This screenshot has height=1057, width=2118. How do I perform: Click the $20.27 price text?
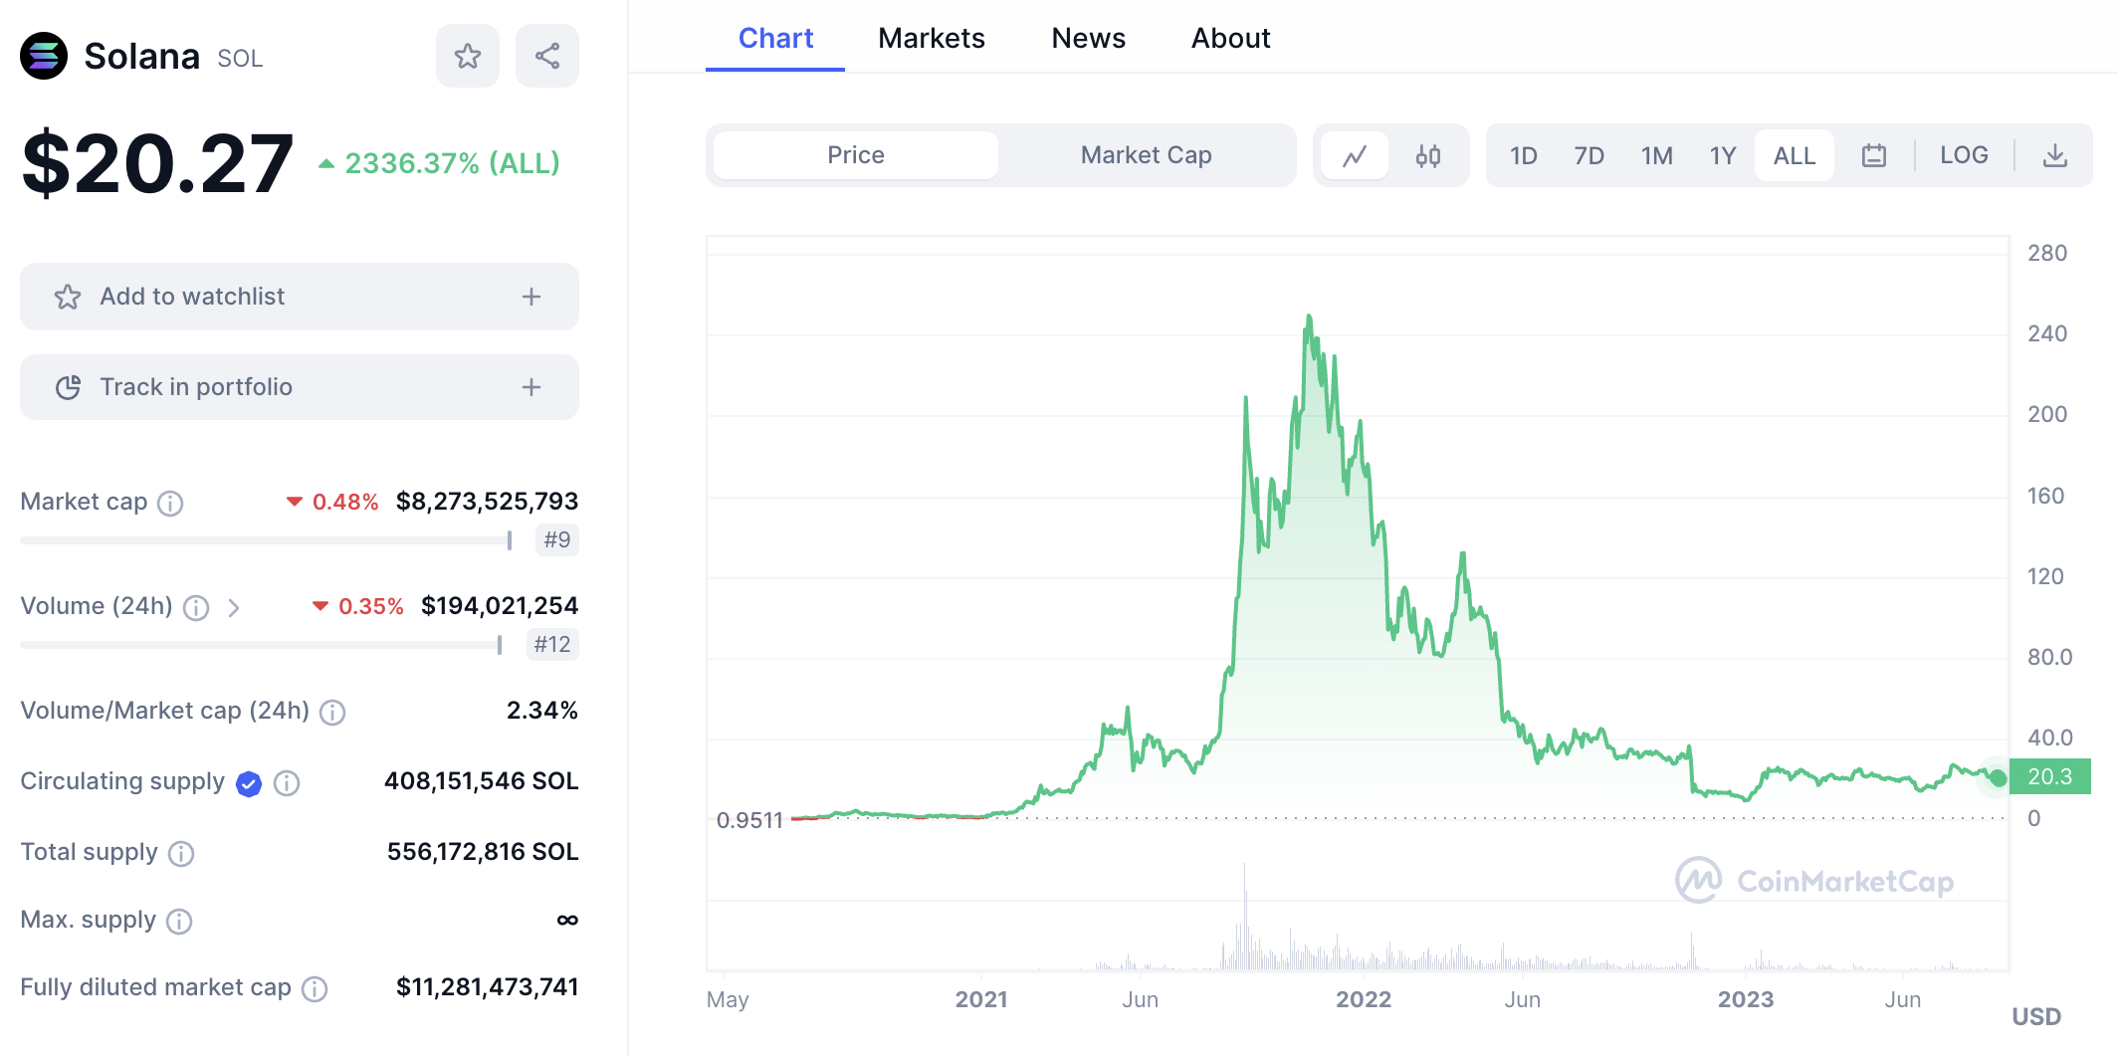click(157, 163)
